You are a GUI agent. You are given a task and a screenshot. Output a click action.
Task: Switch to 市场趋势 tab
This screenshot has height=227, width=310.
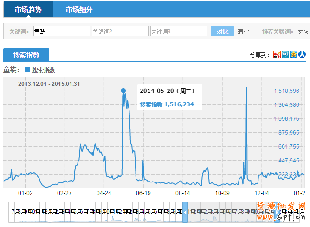28,9
